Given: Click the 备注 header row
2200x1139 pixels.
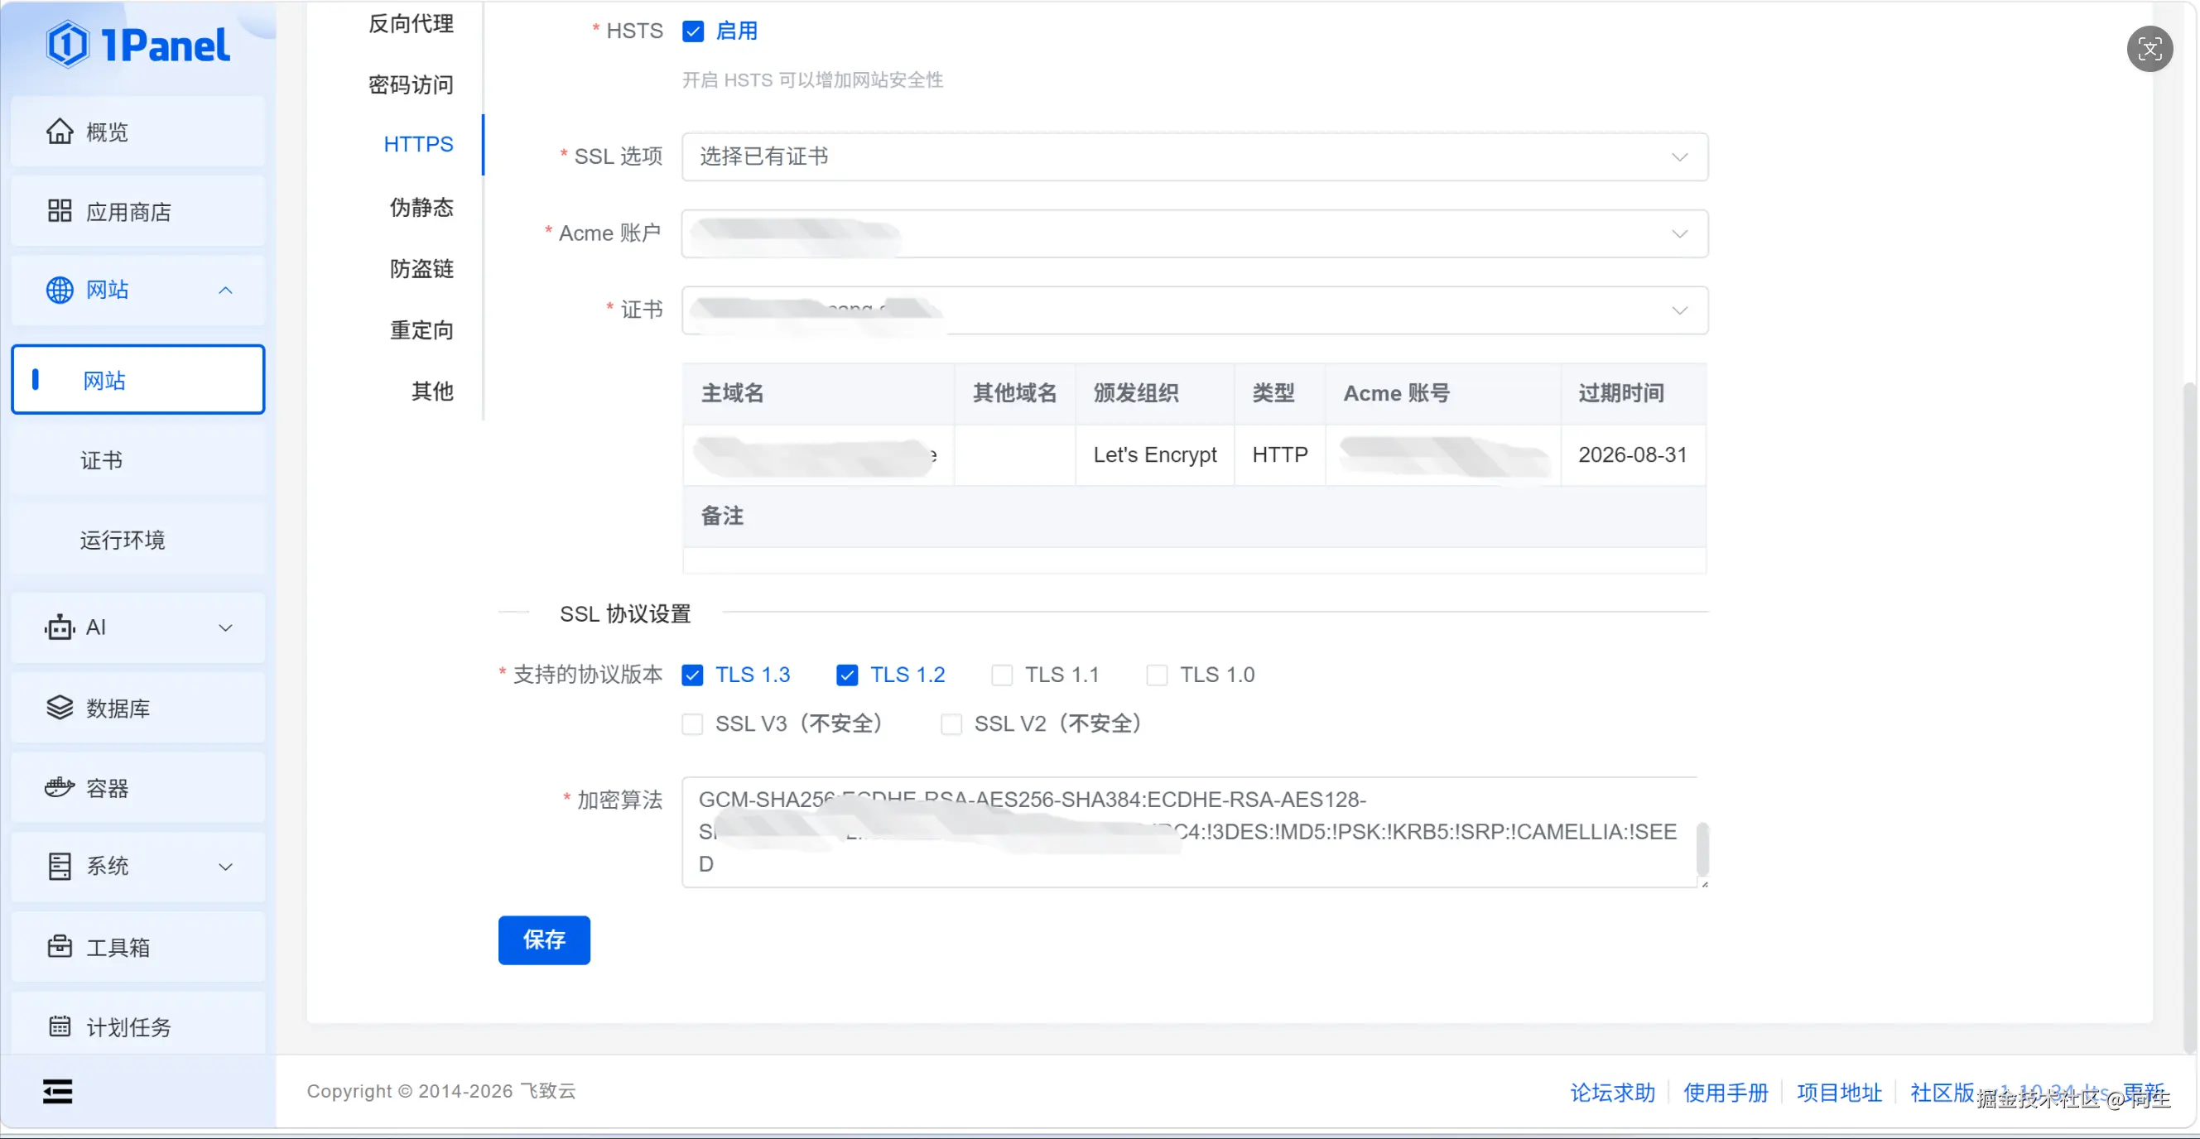Looking at the screenshot, I should pos(1194,517).
